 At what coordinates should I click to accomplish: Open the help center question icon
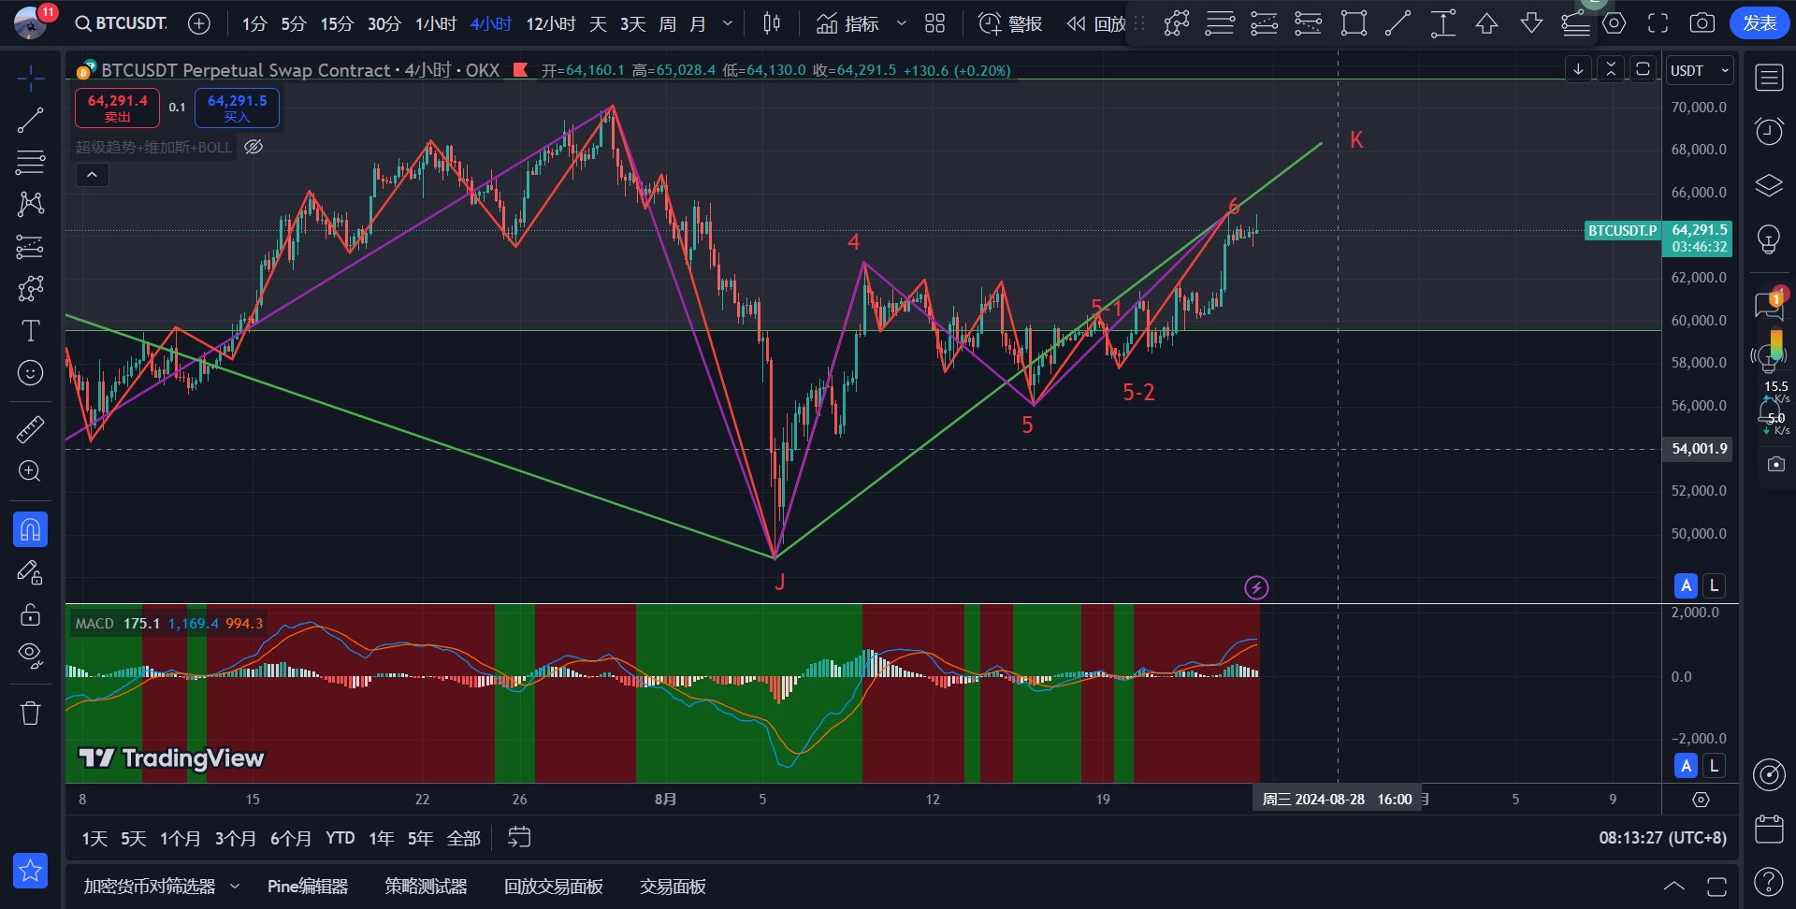(1769, 881)
